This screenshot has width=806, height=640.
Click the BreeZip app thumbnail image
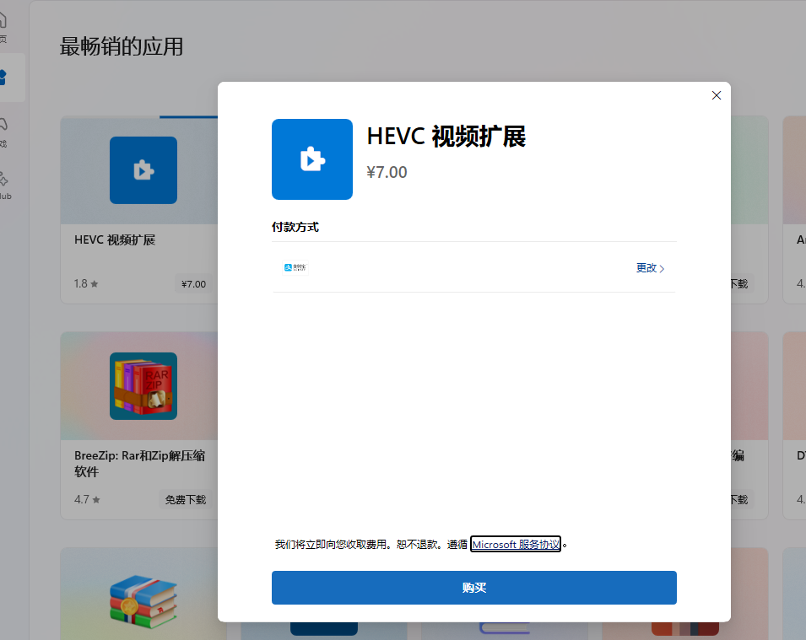point(143,385)
